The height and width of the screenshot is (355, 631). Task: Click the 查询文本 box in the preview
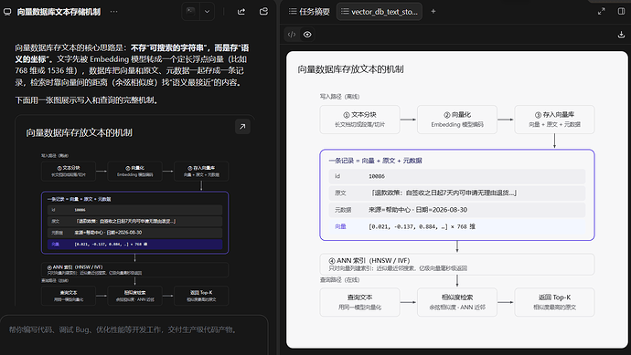click(359, 302)
